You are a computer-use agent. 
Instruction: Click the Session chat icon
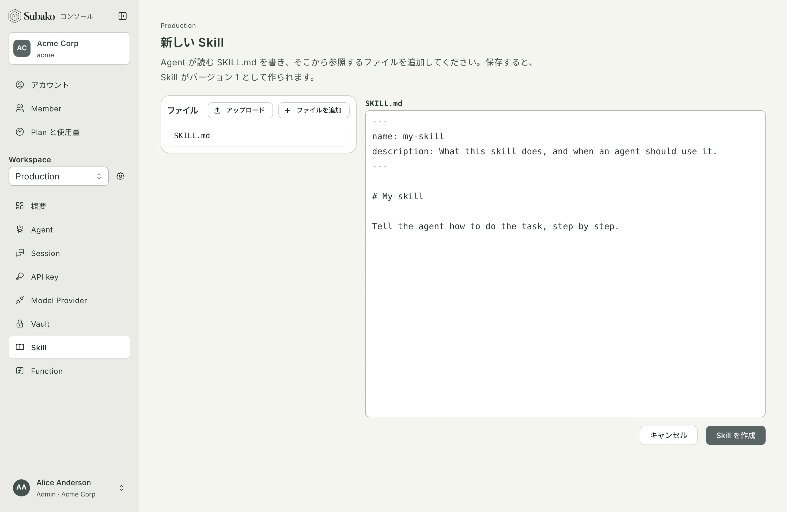pos(20,253)
